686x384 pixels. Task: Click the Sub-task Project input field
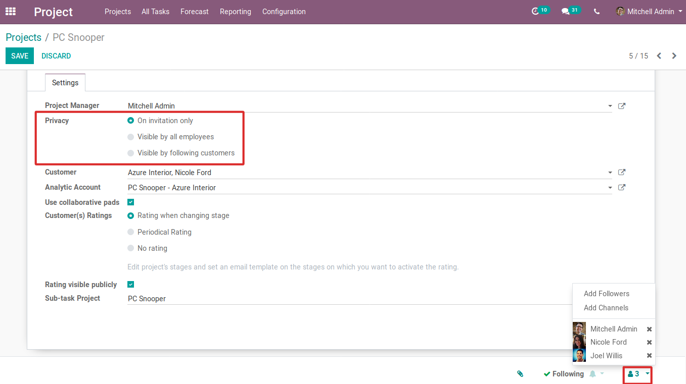pos(350,299)
